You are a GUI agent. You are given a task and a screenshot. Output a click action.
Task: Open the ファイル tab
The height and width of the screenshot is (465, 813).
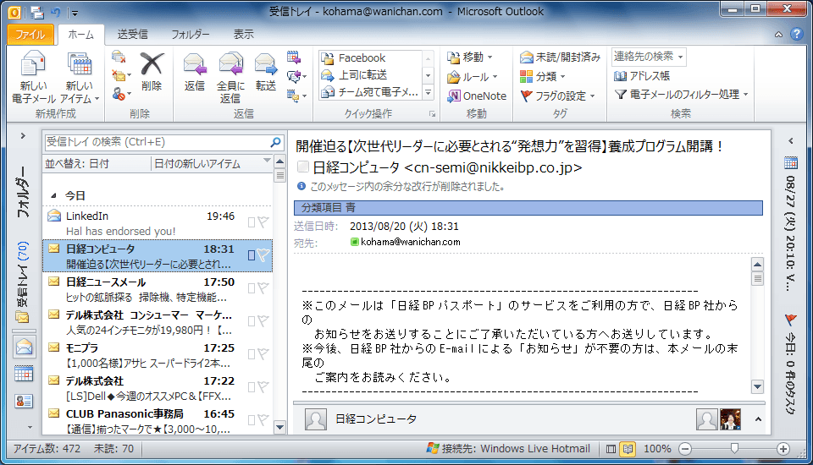(30, 34)
